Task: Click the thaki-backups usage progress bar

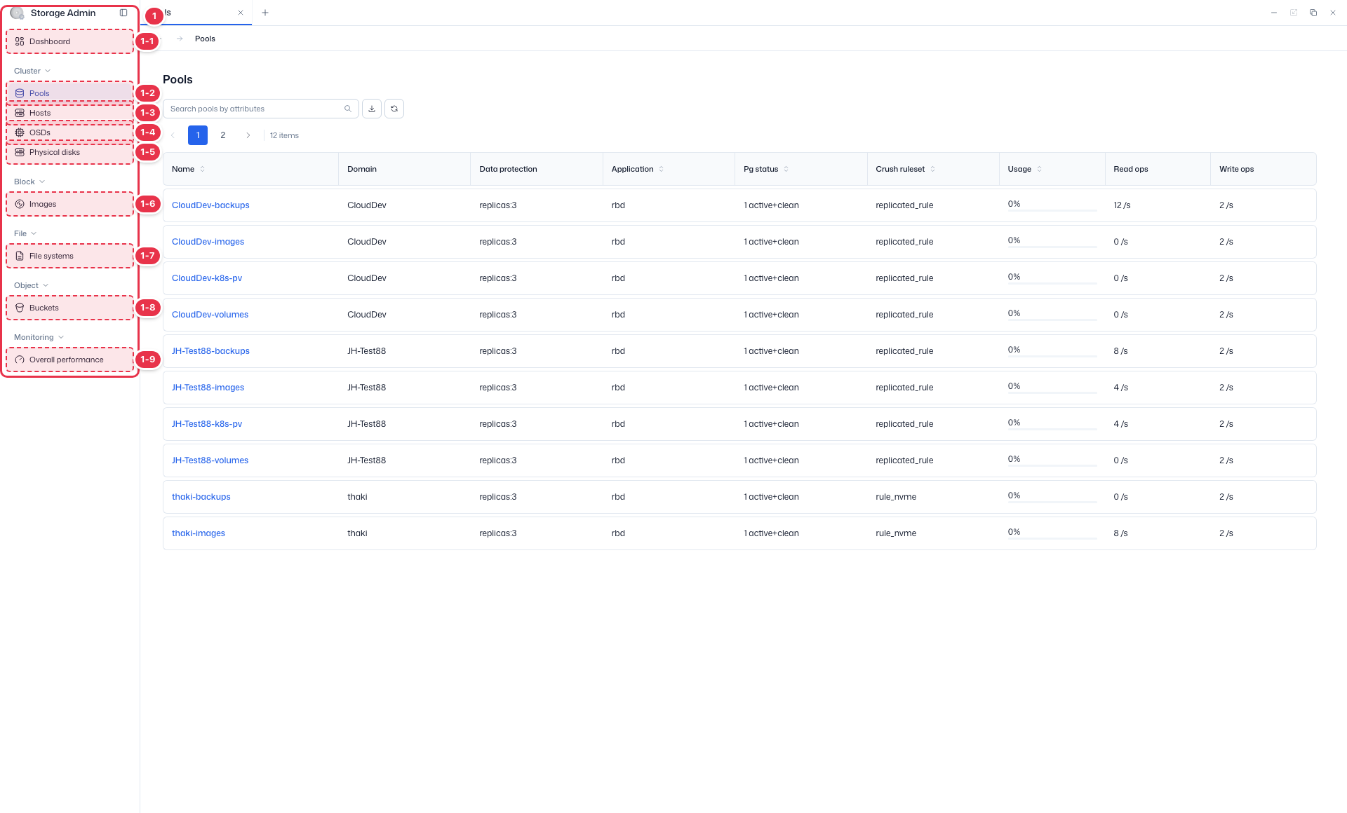Action: tap(1052, 502)
